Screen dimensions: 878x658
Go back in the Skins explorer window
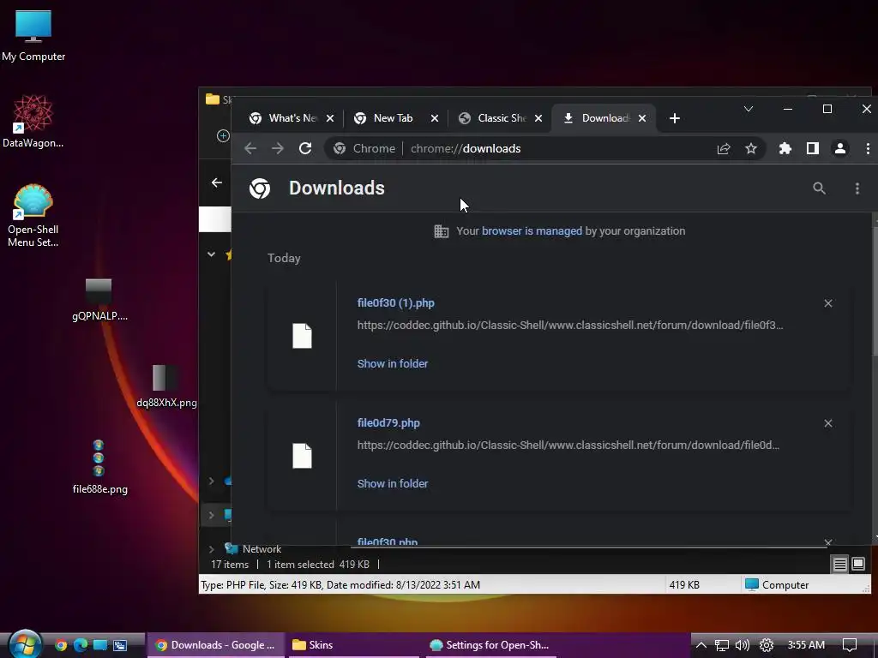217,183
